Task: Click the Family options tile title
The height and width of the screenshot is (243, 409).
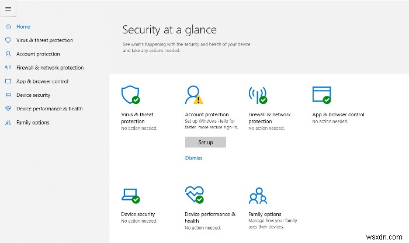Action: pyautogui.click(x=265, y=214)
